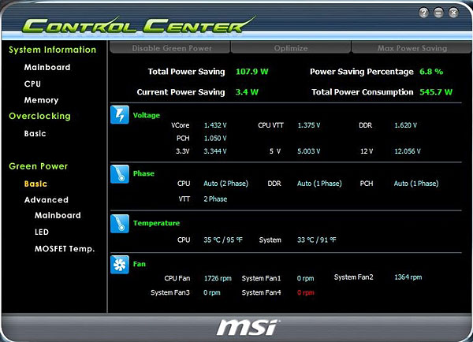The width and height of the screenshot is (473, 342).
Task: Click System Fan1 speed 0 rpm
Action: 305,278
